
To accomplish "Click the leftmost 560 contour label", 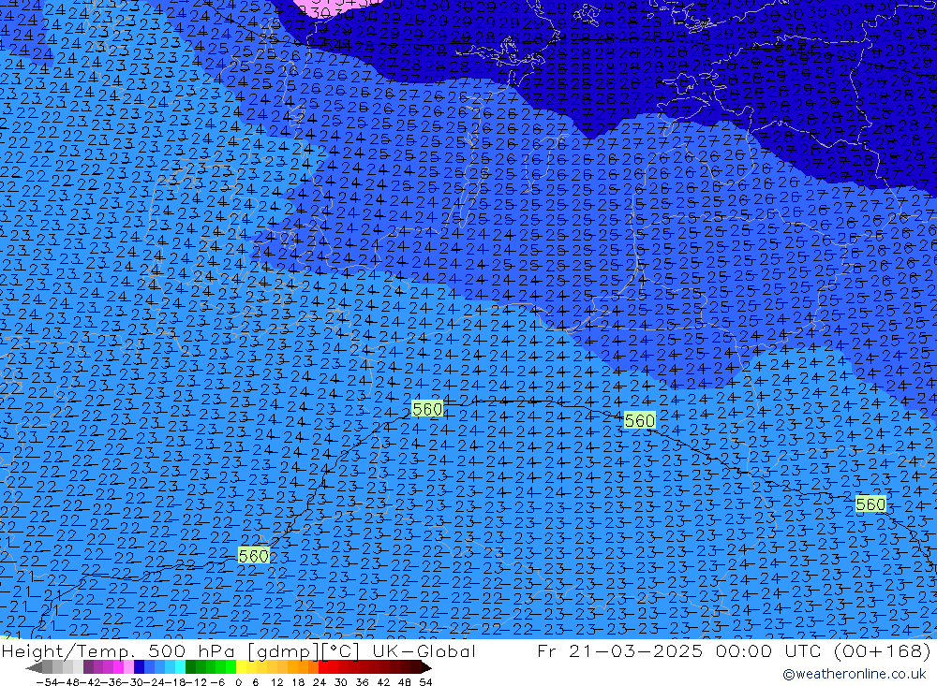I will point(253,556).
